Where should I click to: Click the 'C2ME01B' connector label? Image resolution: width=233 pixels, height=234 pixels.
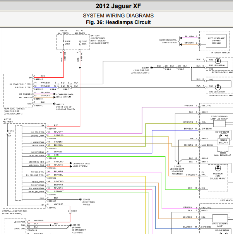(32, 230)
